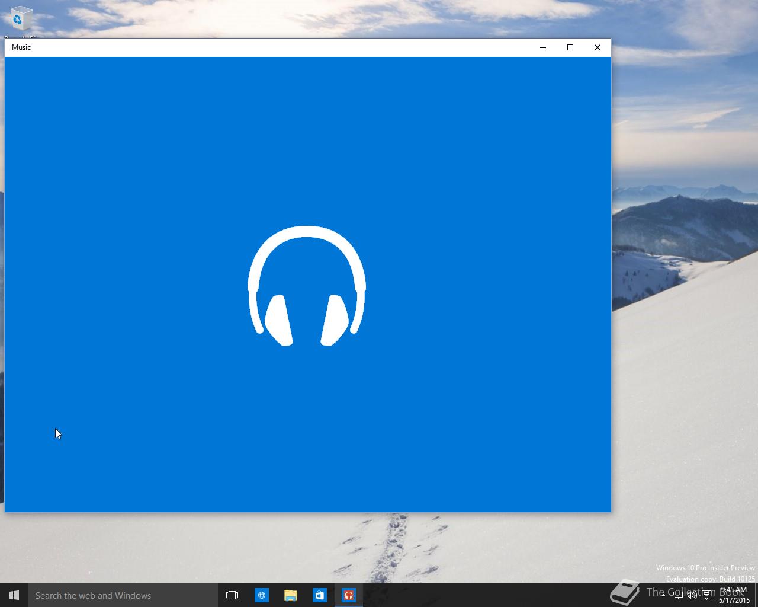Viewport: 758px width, 607px height.
Task: Close the Music window
Action: pos(598,47)
